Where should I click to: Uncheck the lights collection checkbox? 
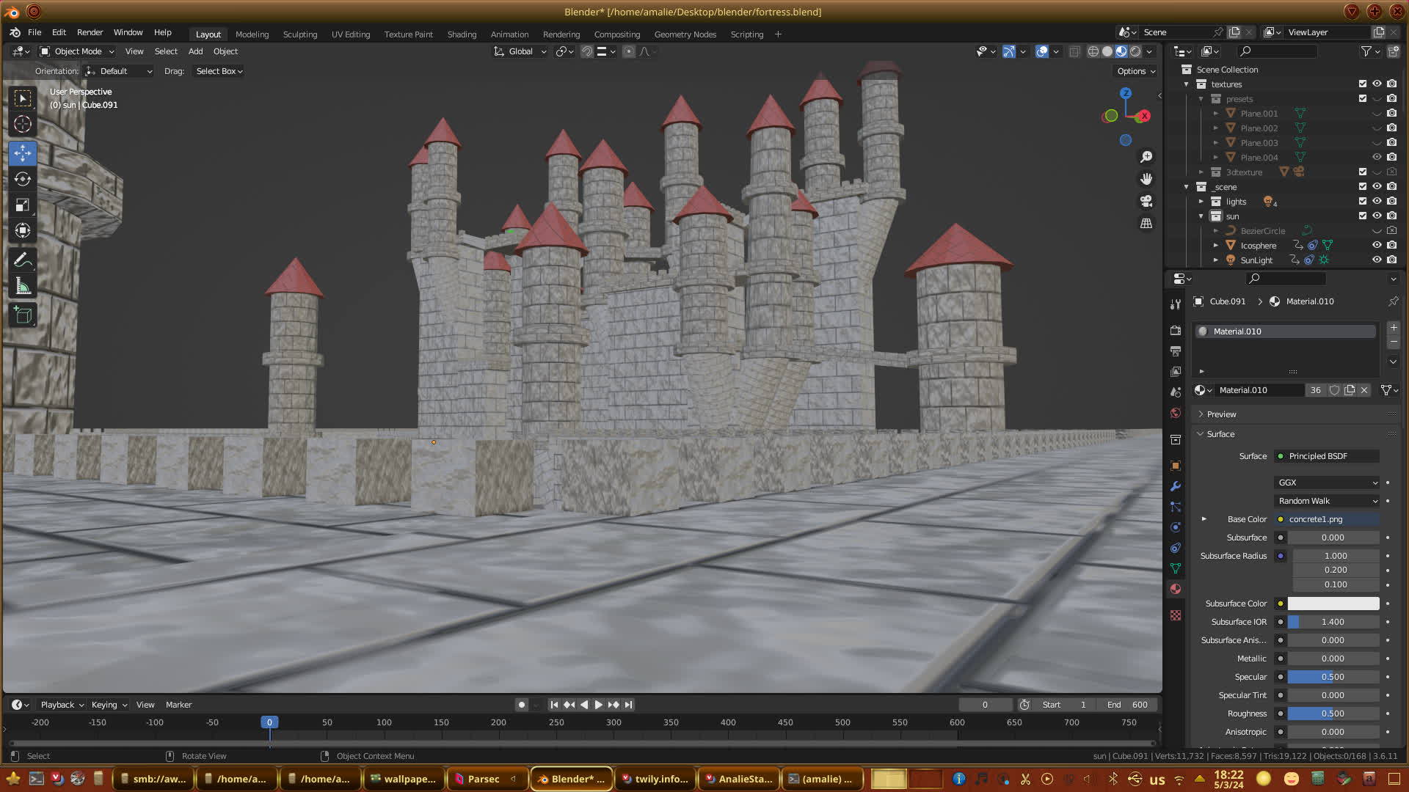(x=1363, y=202)
